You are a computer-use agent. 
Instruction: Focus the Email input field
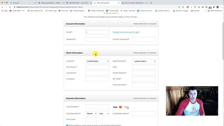pos(97,32)
